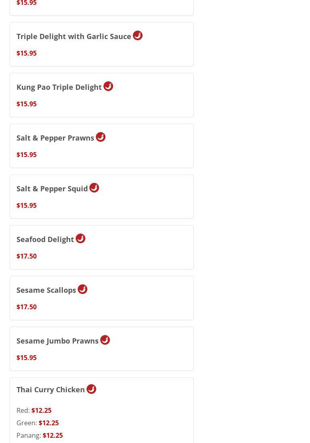Click chili icon next to Salt & Pepper Squid
The width and height of the screenshot is (310, 443).
pyautogui.click(x=94, y=188)
